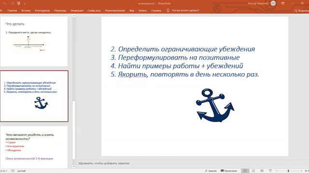Click the line '4. Найти примеры работы + убеждений'
The width and height of the screenshot is (309, 173).
pyautogui.click(x=177, y=66)
